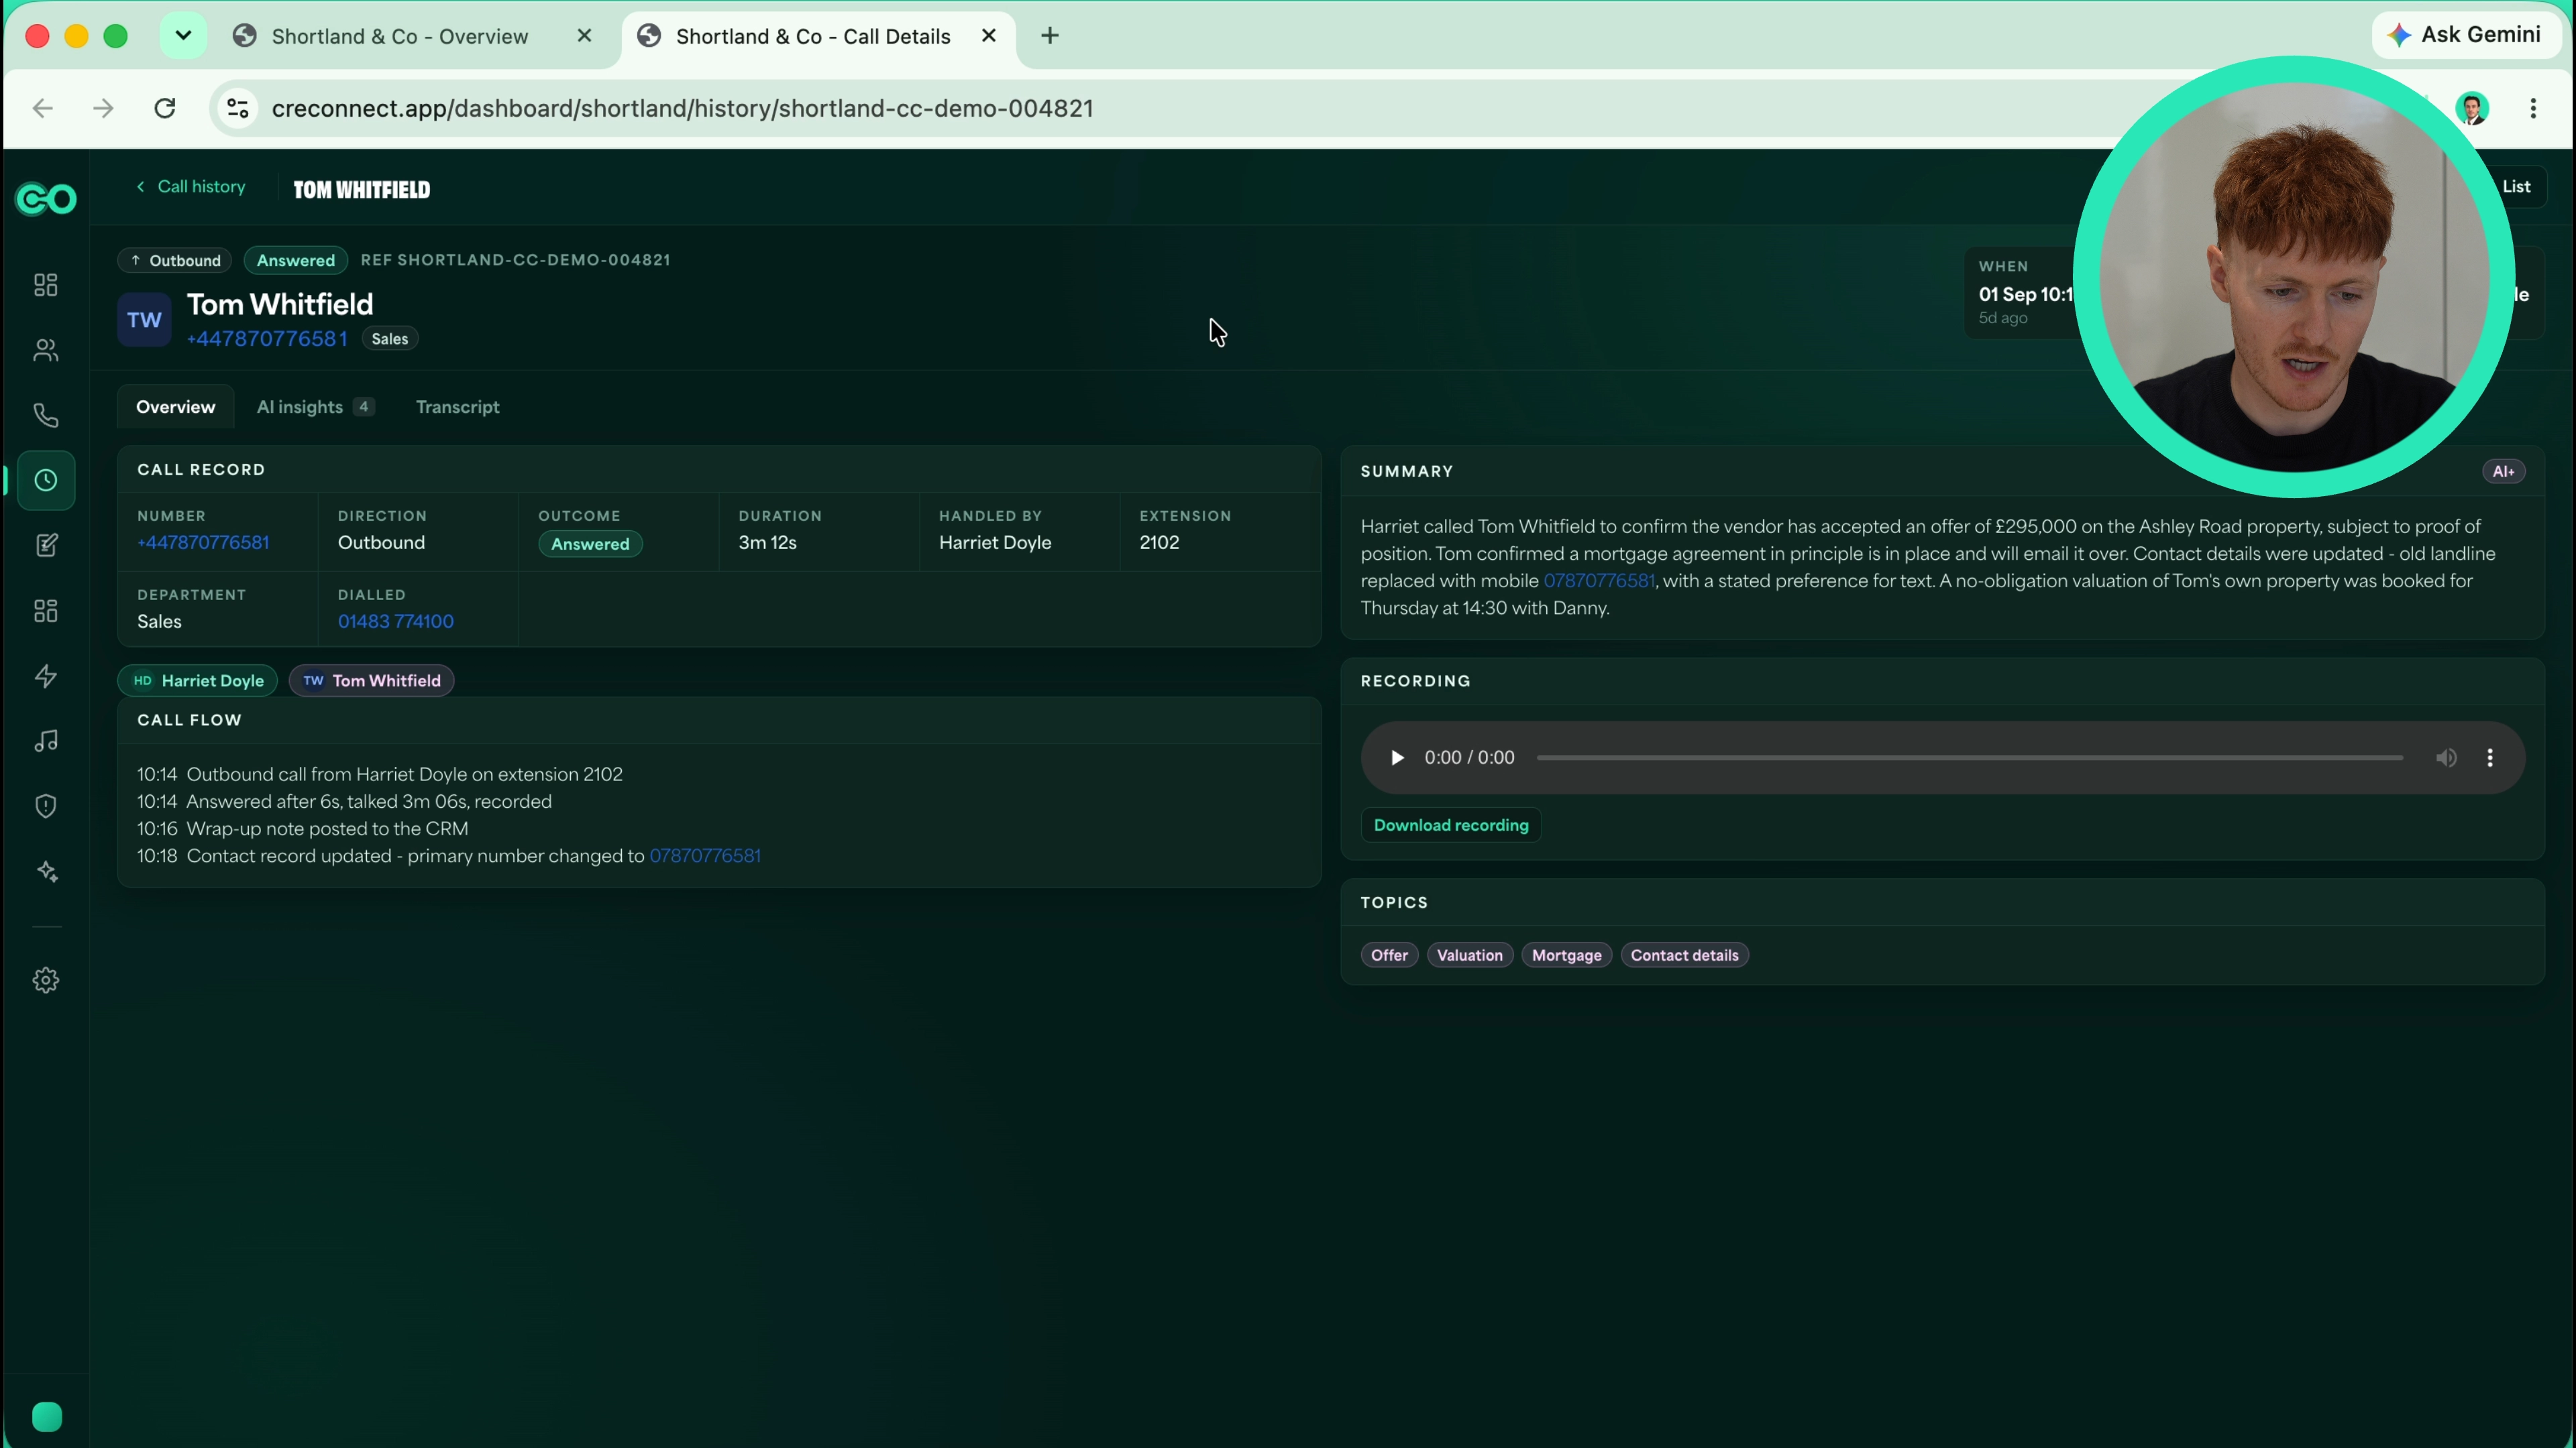Screen dimensions: 2576x1448
Task: Click the Offer topic tag
Action: tap(1389, 955)
